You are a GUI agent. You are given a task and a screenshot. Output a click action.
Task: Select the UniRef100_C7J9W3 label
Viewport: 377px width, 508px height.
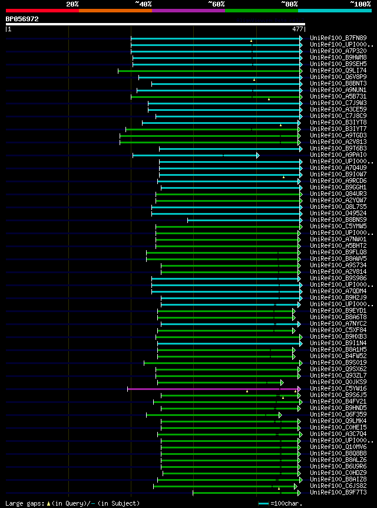[338, 103]
